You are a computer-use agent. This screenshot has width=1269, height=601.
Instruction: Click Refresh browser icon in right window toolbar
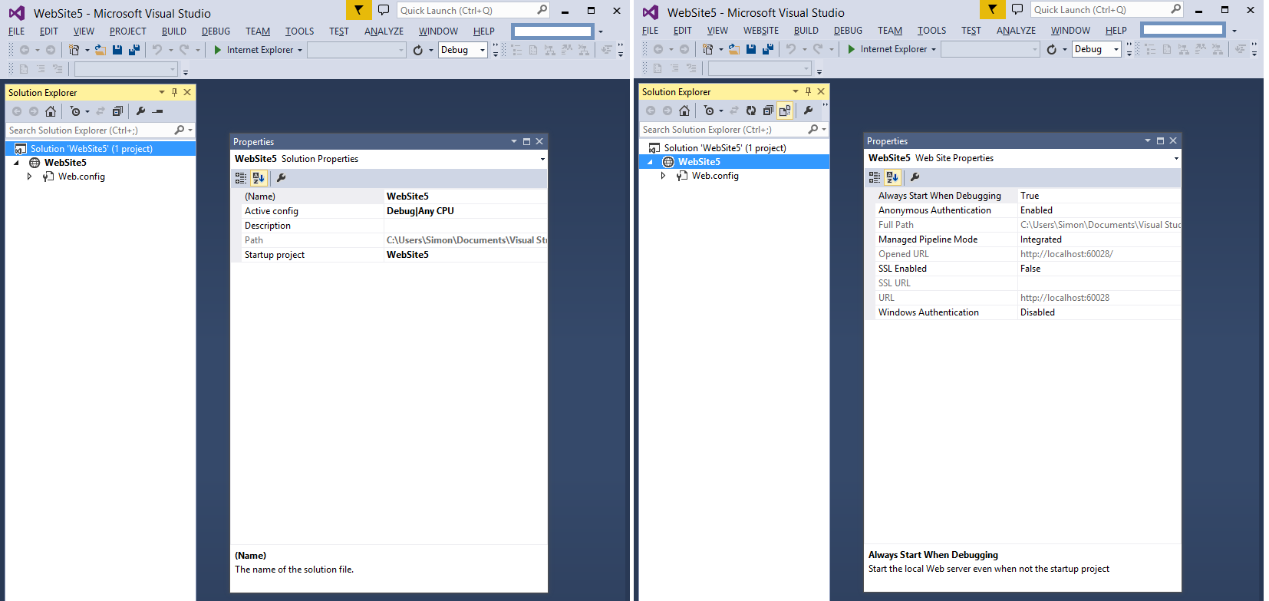[1051, 49]
